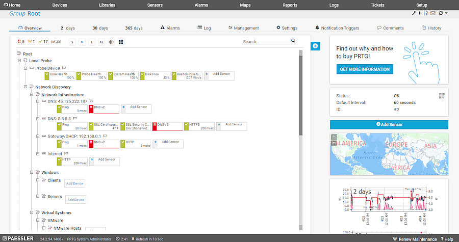Click Renew Maintenance in footer
This screenshot has height=242, width=459.
point(415,239)
